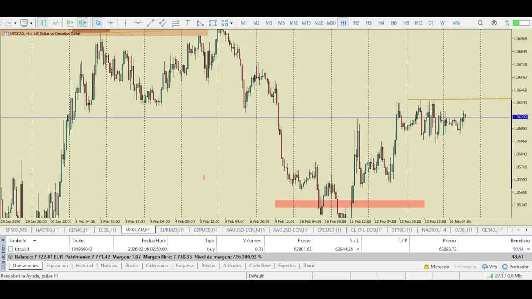Switch to line chart display

click(56, 23)
